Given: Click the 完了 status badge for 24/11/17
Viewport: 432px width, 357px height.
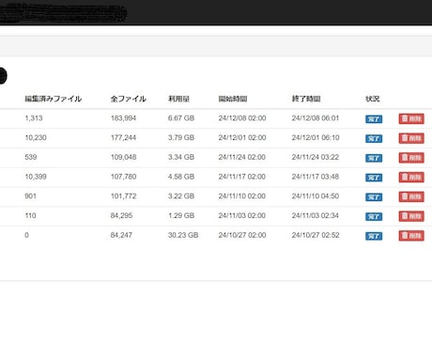Looking at the screenshot, I should pyautogui.click(x=374, y=178).
